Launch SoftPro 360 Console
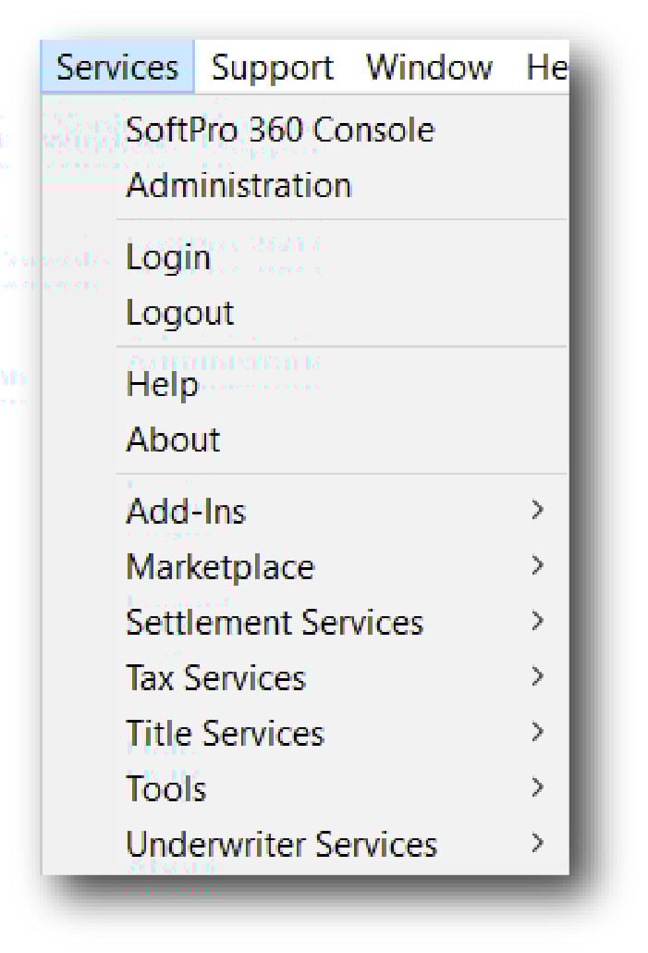 [x=278, y=130]
